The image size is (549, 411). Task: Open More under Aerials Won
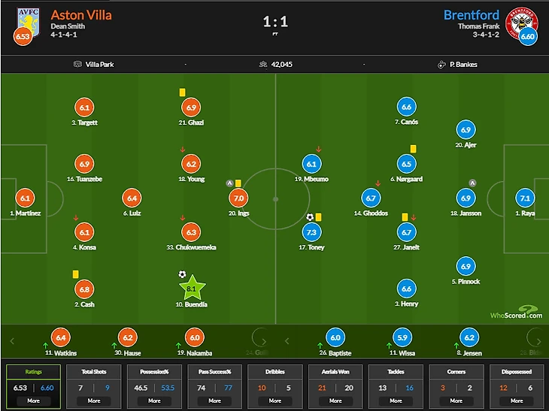point(335,400)
